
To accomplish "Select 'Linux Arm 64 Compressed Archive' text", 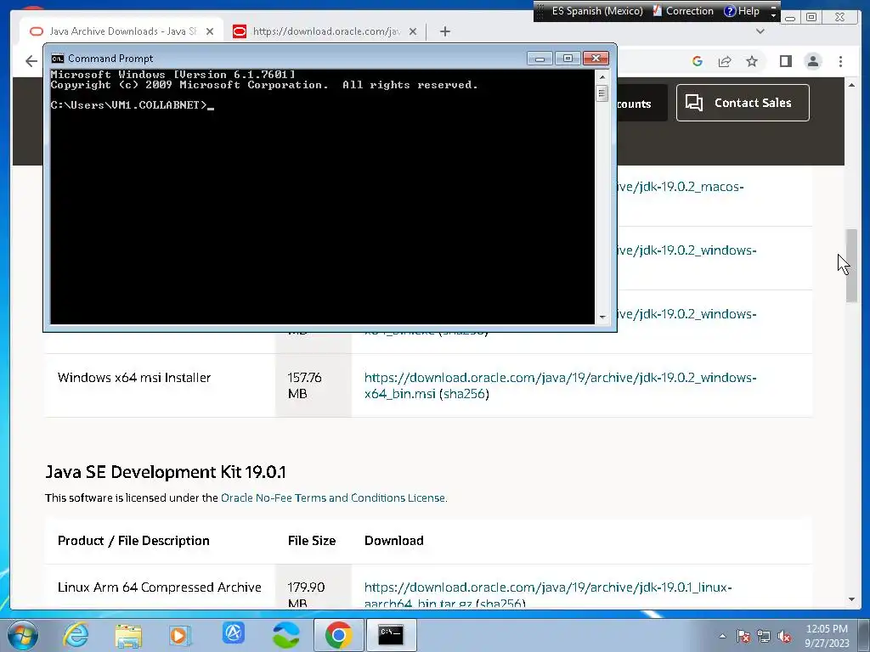I will point(159,587).
